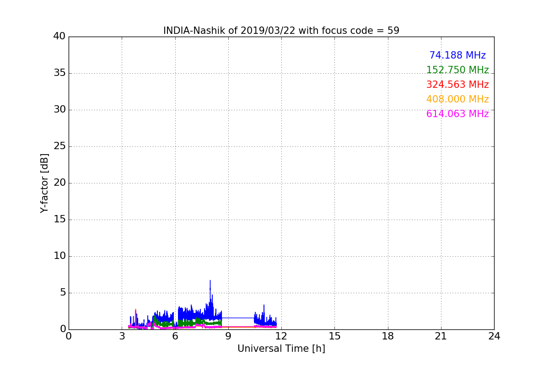Click y-axis tick label 40
The image size is (549, 366).
coord(59,37)
